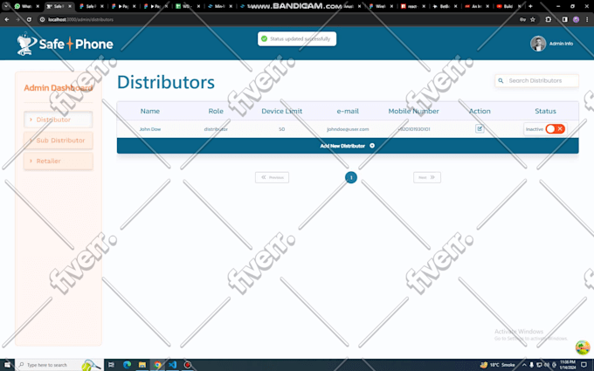Viewport: 594px width, 371px height.
Task: Open the Bandicam recorder taskbar icon
Action: [188, 365]
